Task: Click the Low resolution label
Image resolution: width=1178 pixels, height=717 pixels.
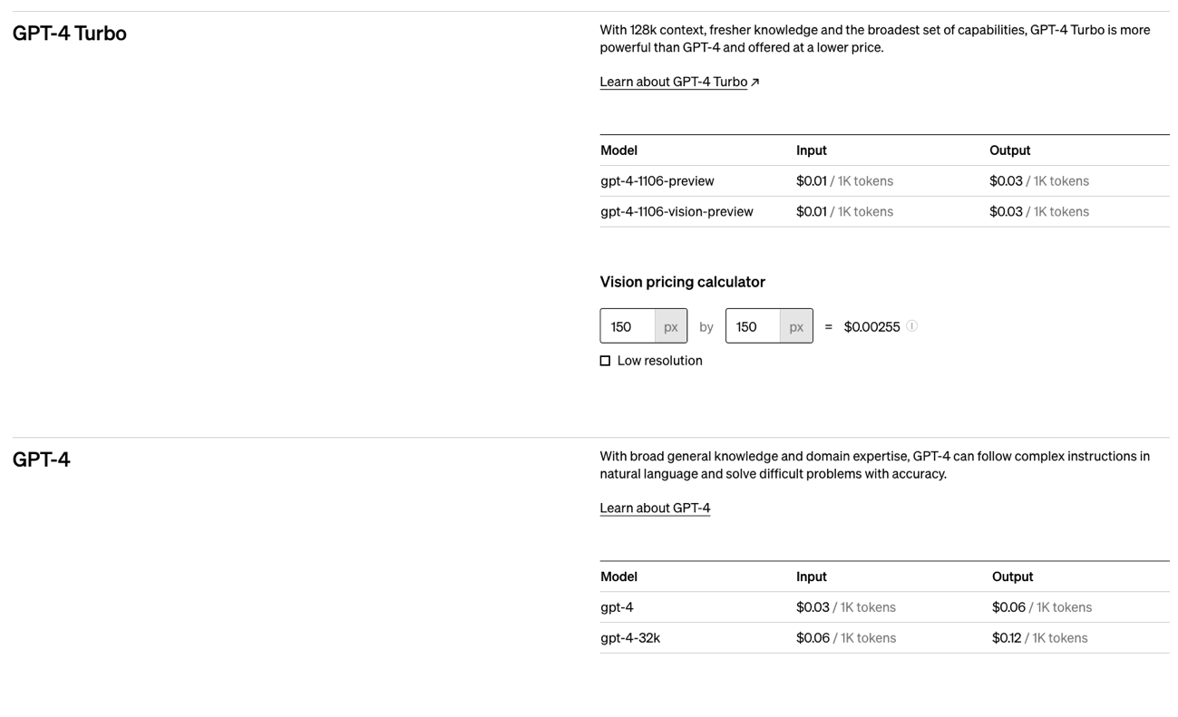Action: point(659,361)
